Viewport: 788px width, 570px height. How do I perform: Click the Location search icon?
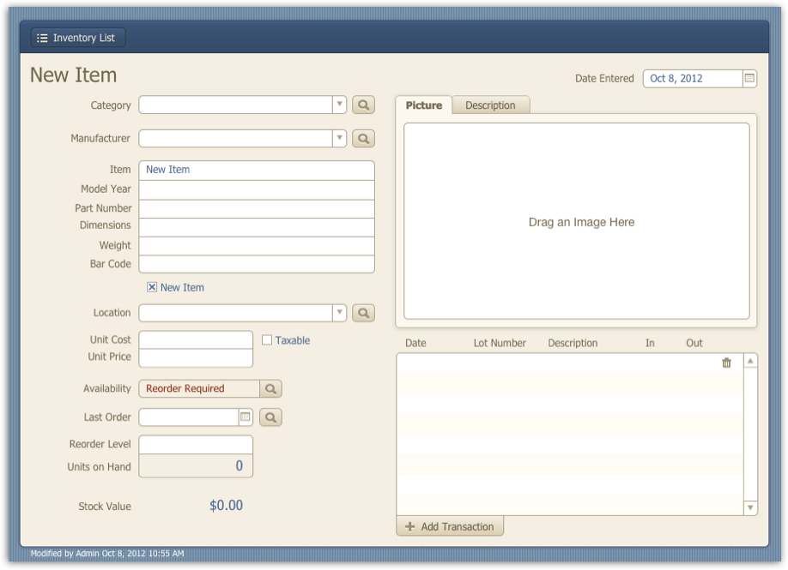coord(362,313)
